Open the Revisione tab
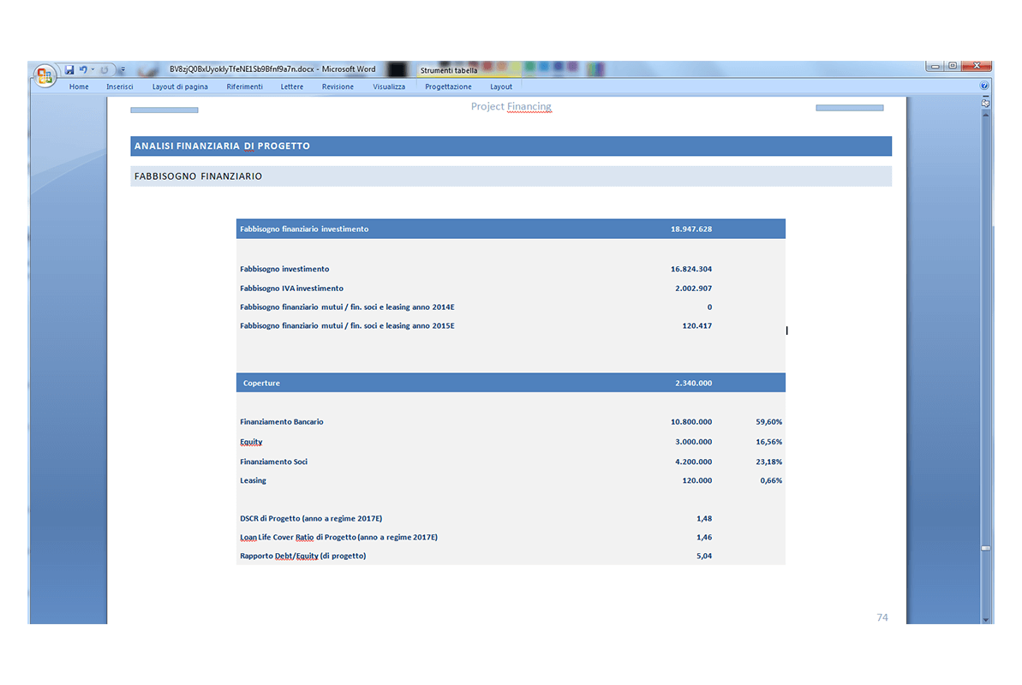 [338, 86]
